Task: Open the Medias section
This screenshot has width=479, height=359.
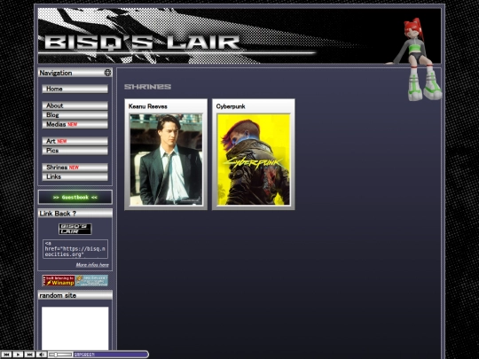Action: 75,125
